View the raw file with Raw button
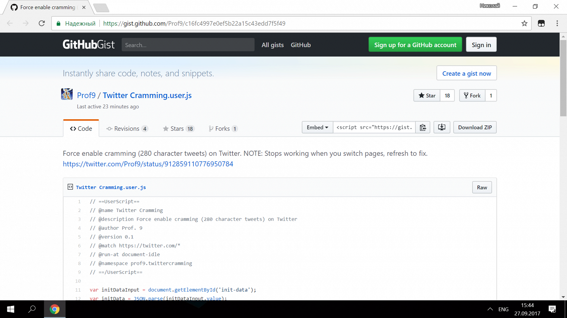 [x=482, y=187]
